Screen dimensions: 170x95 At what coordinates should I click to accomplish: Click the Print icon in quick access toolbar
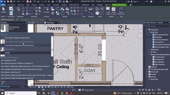28,2
